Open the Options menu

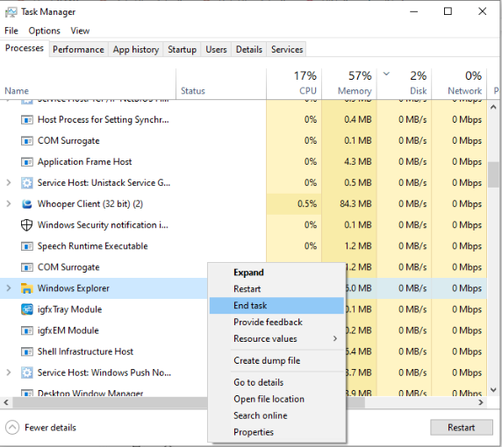[x=44, y=31]
